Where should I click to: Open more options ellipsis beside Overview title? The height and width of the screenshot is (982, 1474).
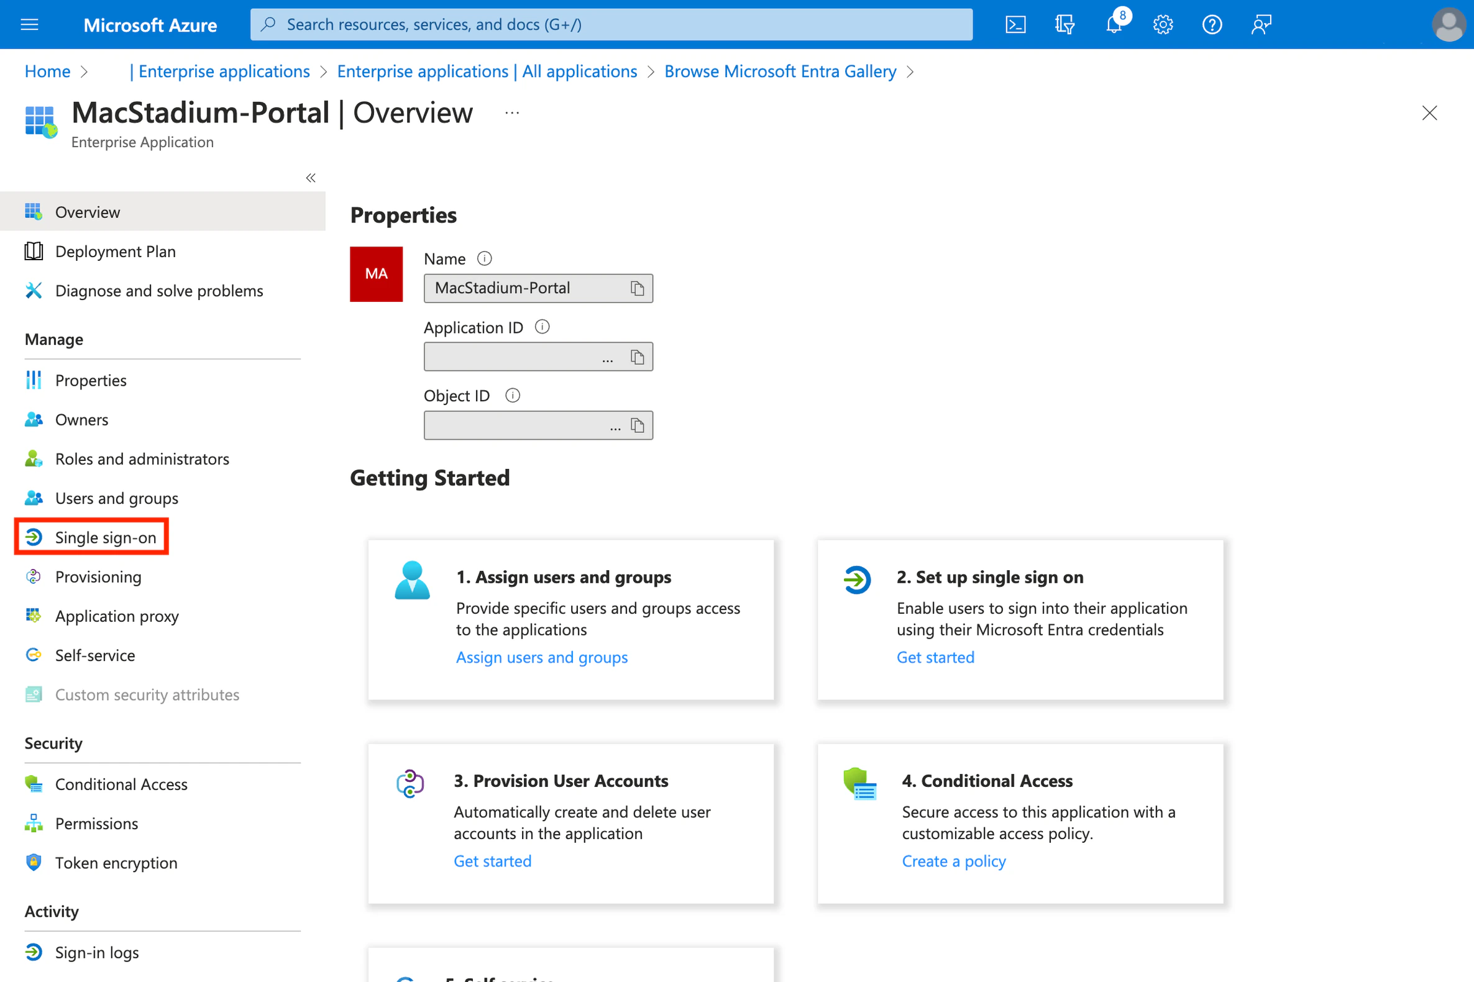click(512, 114)
